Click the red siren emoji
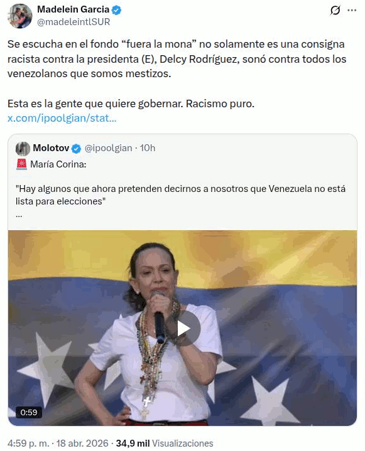 point(21,164)
